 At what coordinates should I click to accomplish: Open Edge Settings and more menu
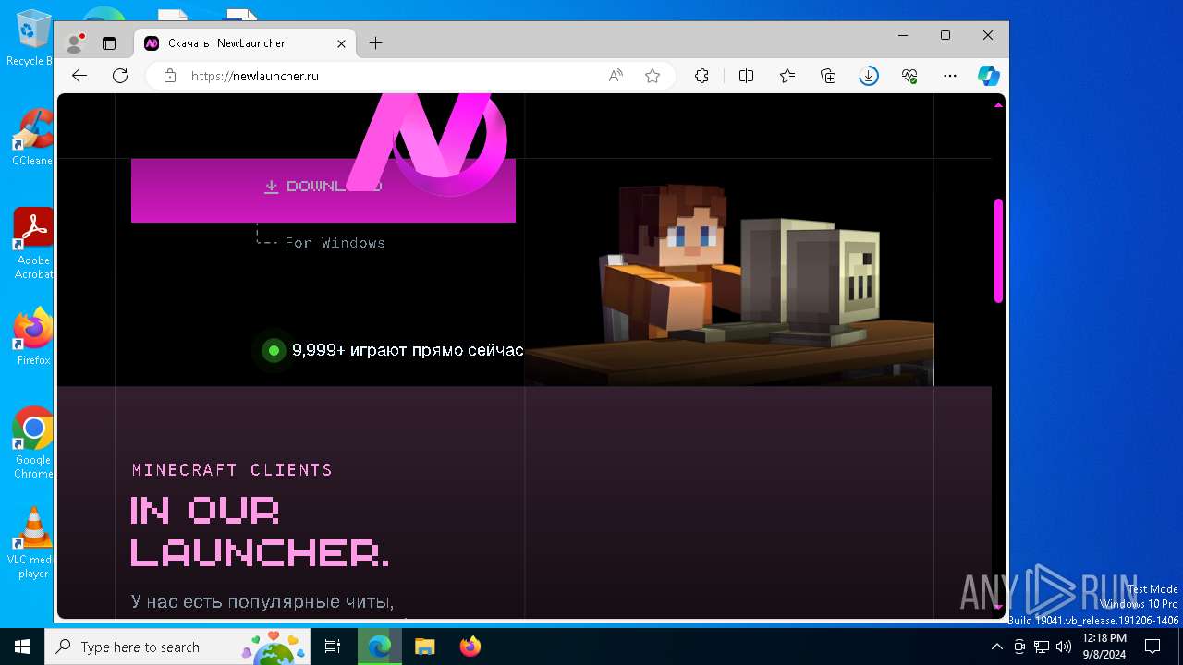pyautogui.click(x=950, y=76)
